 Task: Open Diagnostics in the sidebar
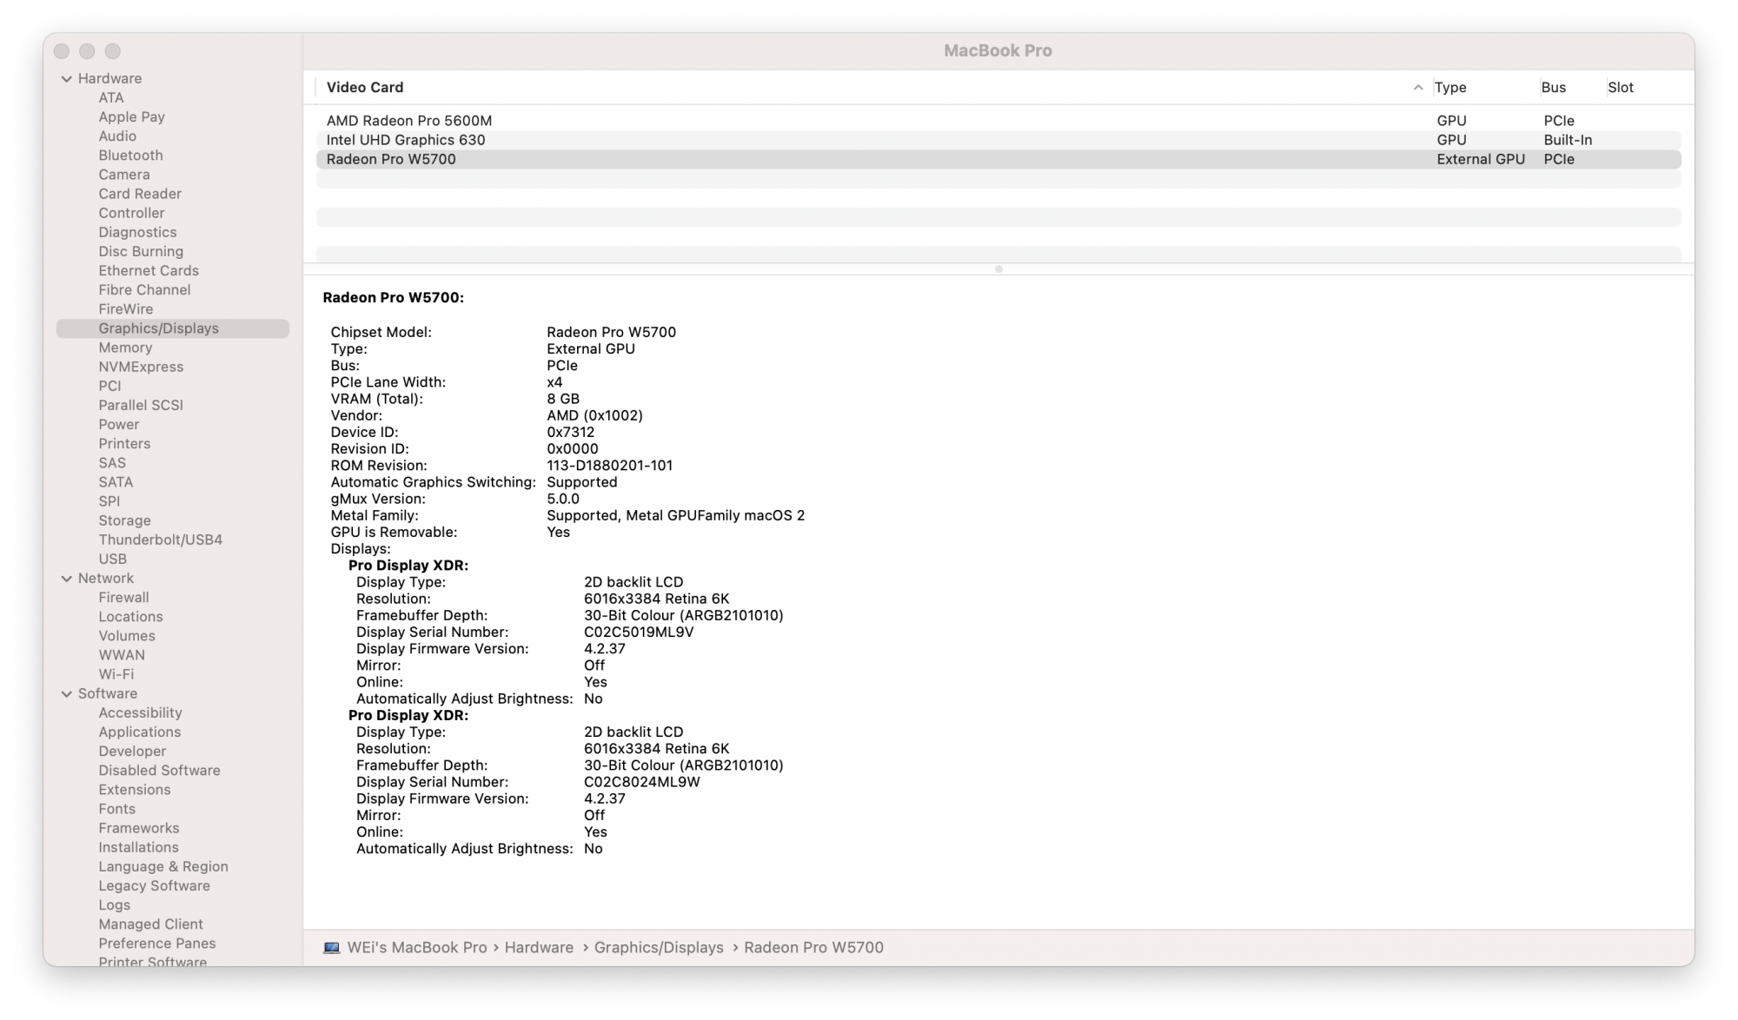click(x=137, y=232)
